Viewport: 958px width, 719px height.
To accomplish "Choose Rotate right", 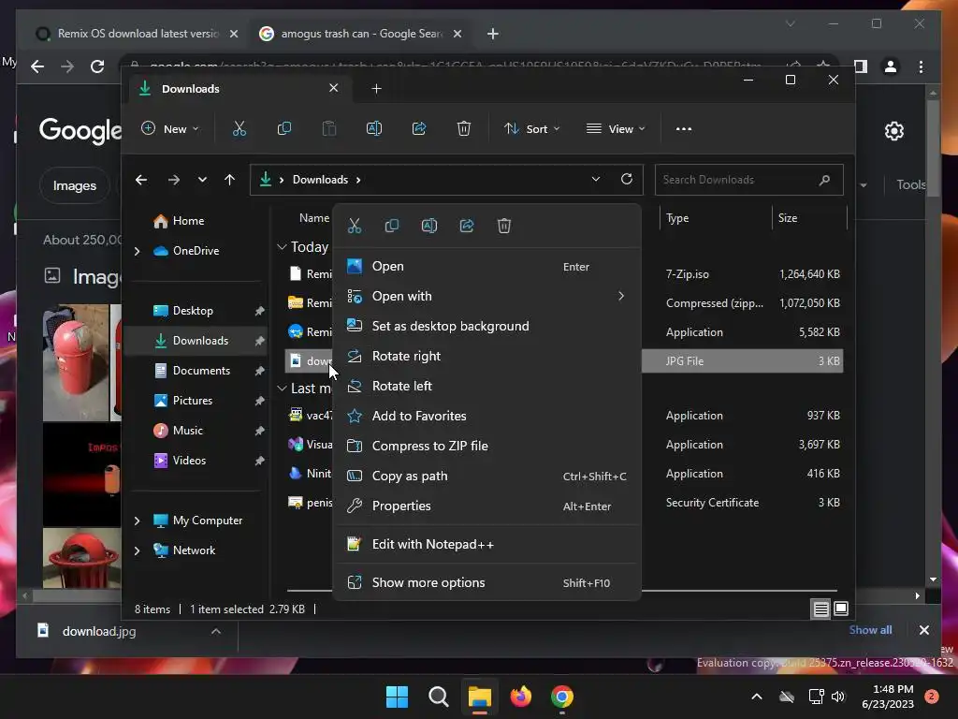I will 486,357.
